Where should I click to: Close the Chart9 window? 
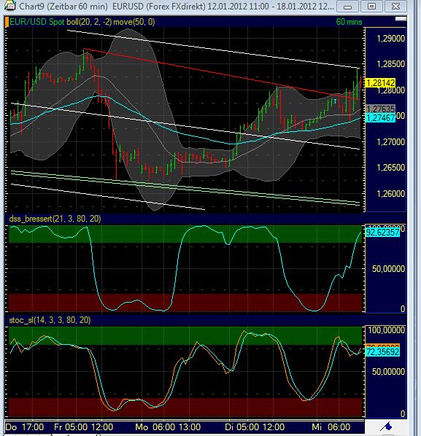[x=395, y=7]
